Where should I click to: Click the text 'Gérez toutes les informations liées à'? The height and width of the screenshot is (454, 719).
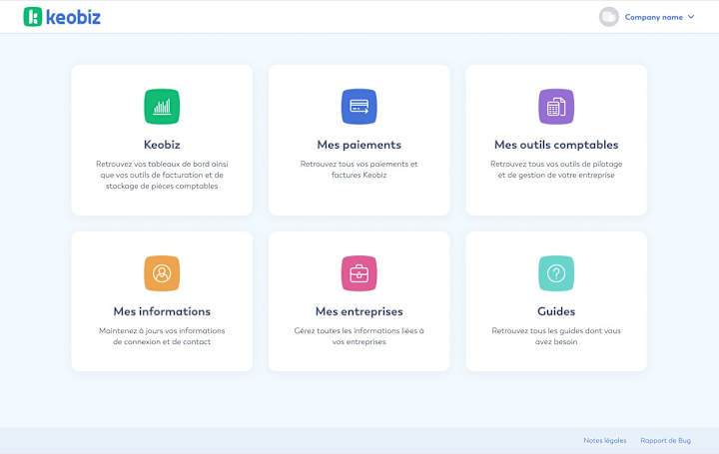tap(359, 330)
